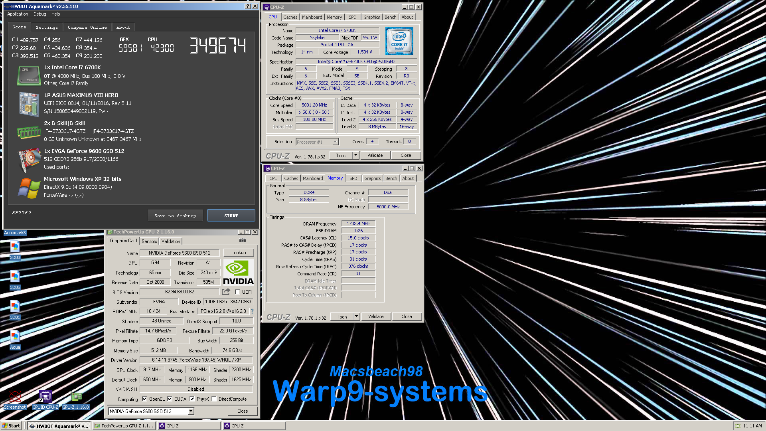Toggle the UEFI checkbox in GPU-Z

point(237,292)
